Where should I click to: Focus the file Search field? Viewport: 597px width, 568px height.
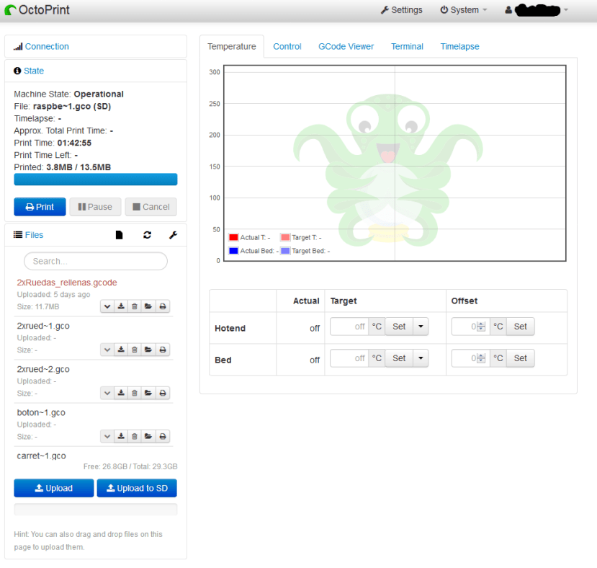click(x=96, y=261)
